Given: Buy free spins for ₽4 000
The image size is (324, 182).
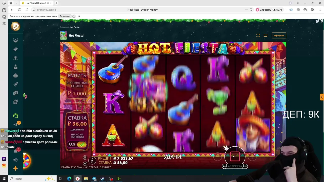Looking at the screenshot, I should coord(77,85).
